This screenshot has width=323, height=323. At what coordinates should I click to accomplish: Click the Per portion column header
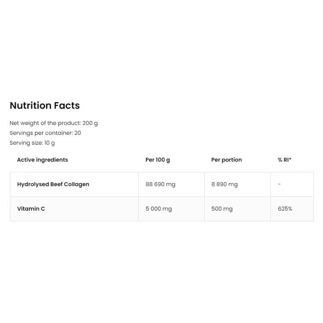(x=227, y=160)
